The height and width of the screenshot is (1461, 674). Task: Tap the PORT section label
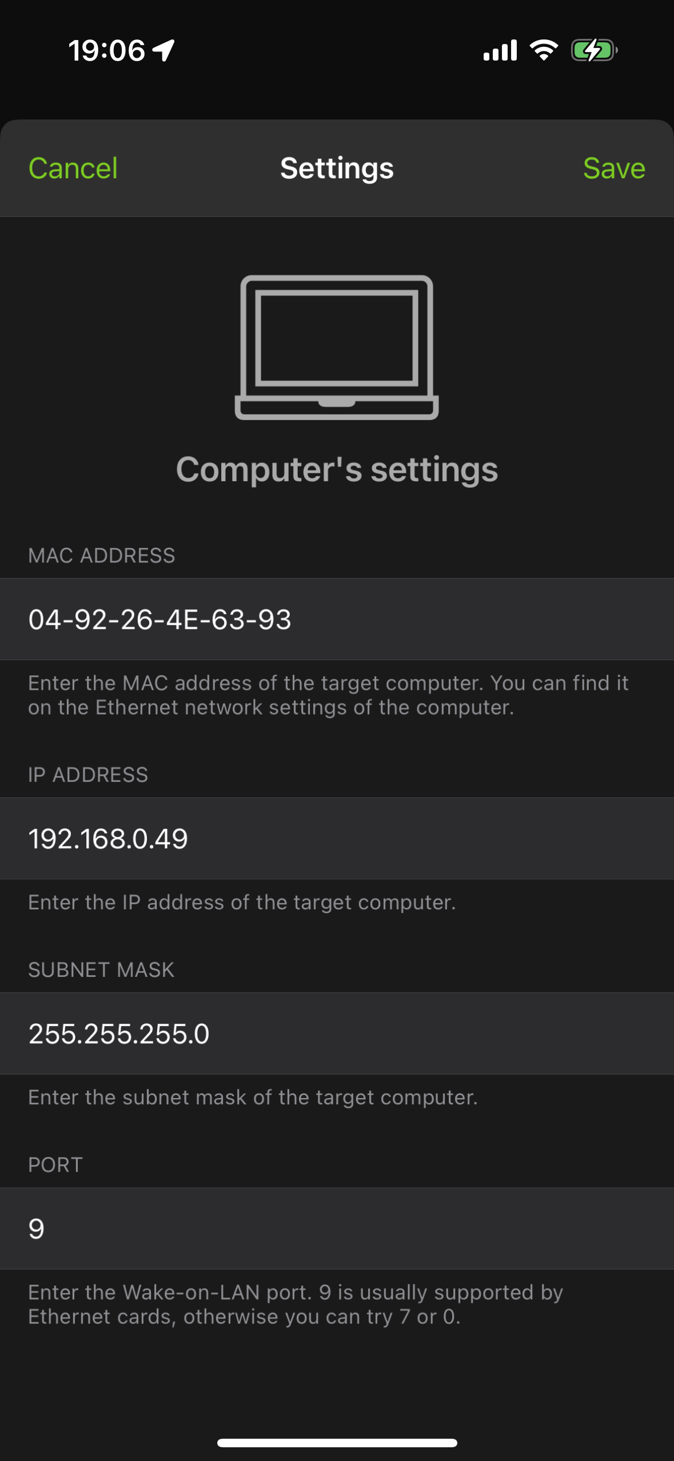[55, 1165]
